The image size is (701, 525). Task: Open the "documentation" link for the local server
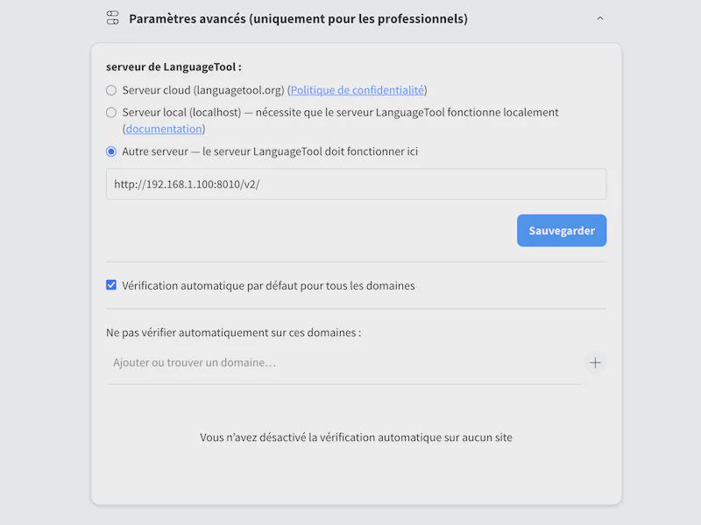pyautogui.click(x=163, y=129)
